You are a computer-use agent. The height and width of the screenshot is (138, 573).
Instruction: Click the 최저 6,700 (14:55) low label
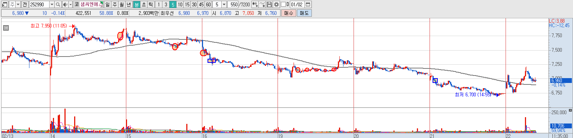[473, 95]
